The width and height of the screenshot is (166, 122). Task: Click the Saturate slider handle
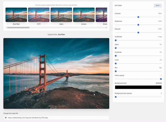point(138,32)
